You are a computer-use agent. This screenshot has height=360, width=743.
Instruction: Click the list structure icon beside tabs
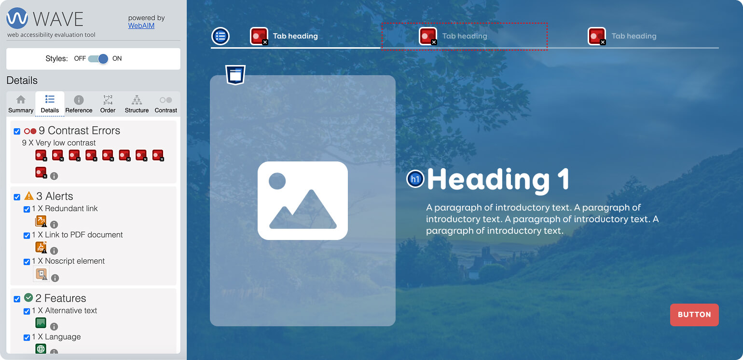pos(220,36)
